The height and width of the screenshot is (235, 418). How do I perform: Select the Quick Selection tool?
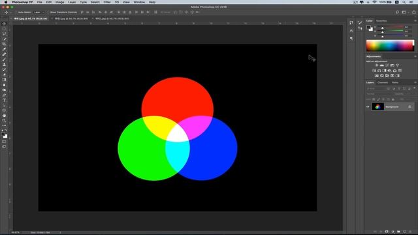pos(4,39)
